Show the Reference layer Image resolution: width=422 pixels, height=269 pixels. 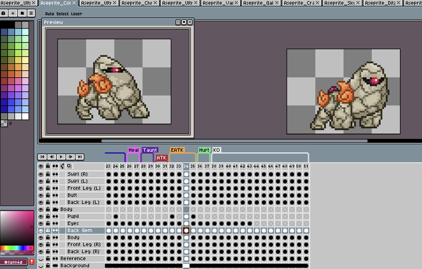(x=41, y=259)
